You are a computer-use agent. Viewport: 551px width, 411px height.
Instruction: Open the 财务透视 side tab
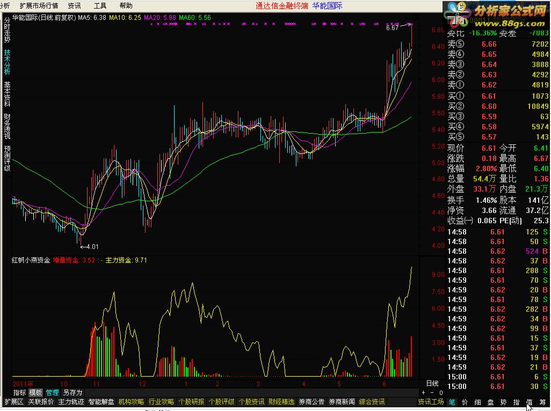(x=7, y=126)
